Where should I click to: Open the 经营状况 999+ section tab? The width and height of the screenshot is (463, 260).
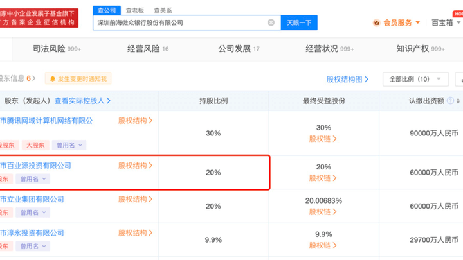(x=329, y=49)
